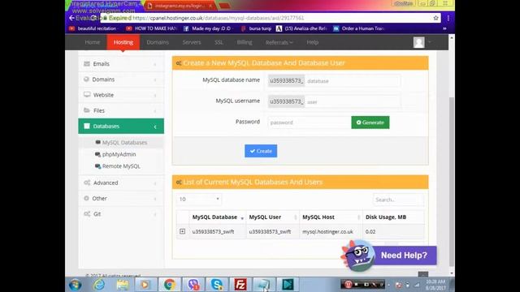This screenshot has width=520, height=292.
Task: Click the blue Create button
Action: [261, 151]
